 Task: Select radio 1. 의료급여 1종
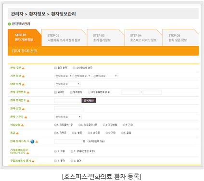coord(55,125)
